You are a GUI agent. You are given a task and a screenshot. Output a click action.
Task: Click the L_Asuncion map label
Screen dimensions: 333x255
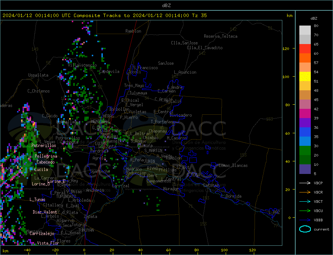pos(185,72)
